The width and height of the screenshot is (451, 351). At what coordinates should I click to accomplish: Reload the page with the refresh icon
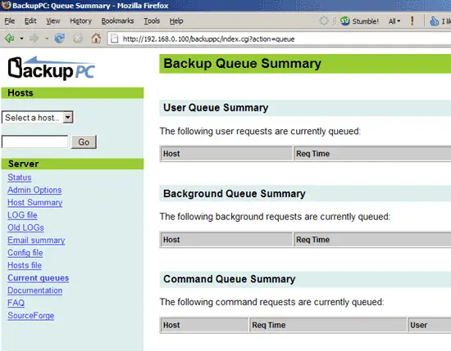[60, 38]
